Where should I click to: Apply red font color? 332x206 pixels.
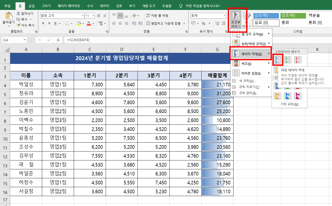click(x=89, y=23)
